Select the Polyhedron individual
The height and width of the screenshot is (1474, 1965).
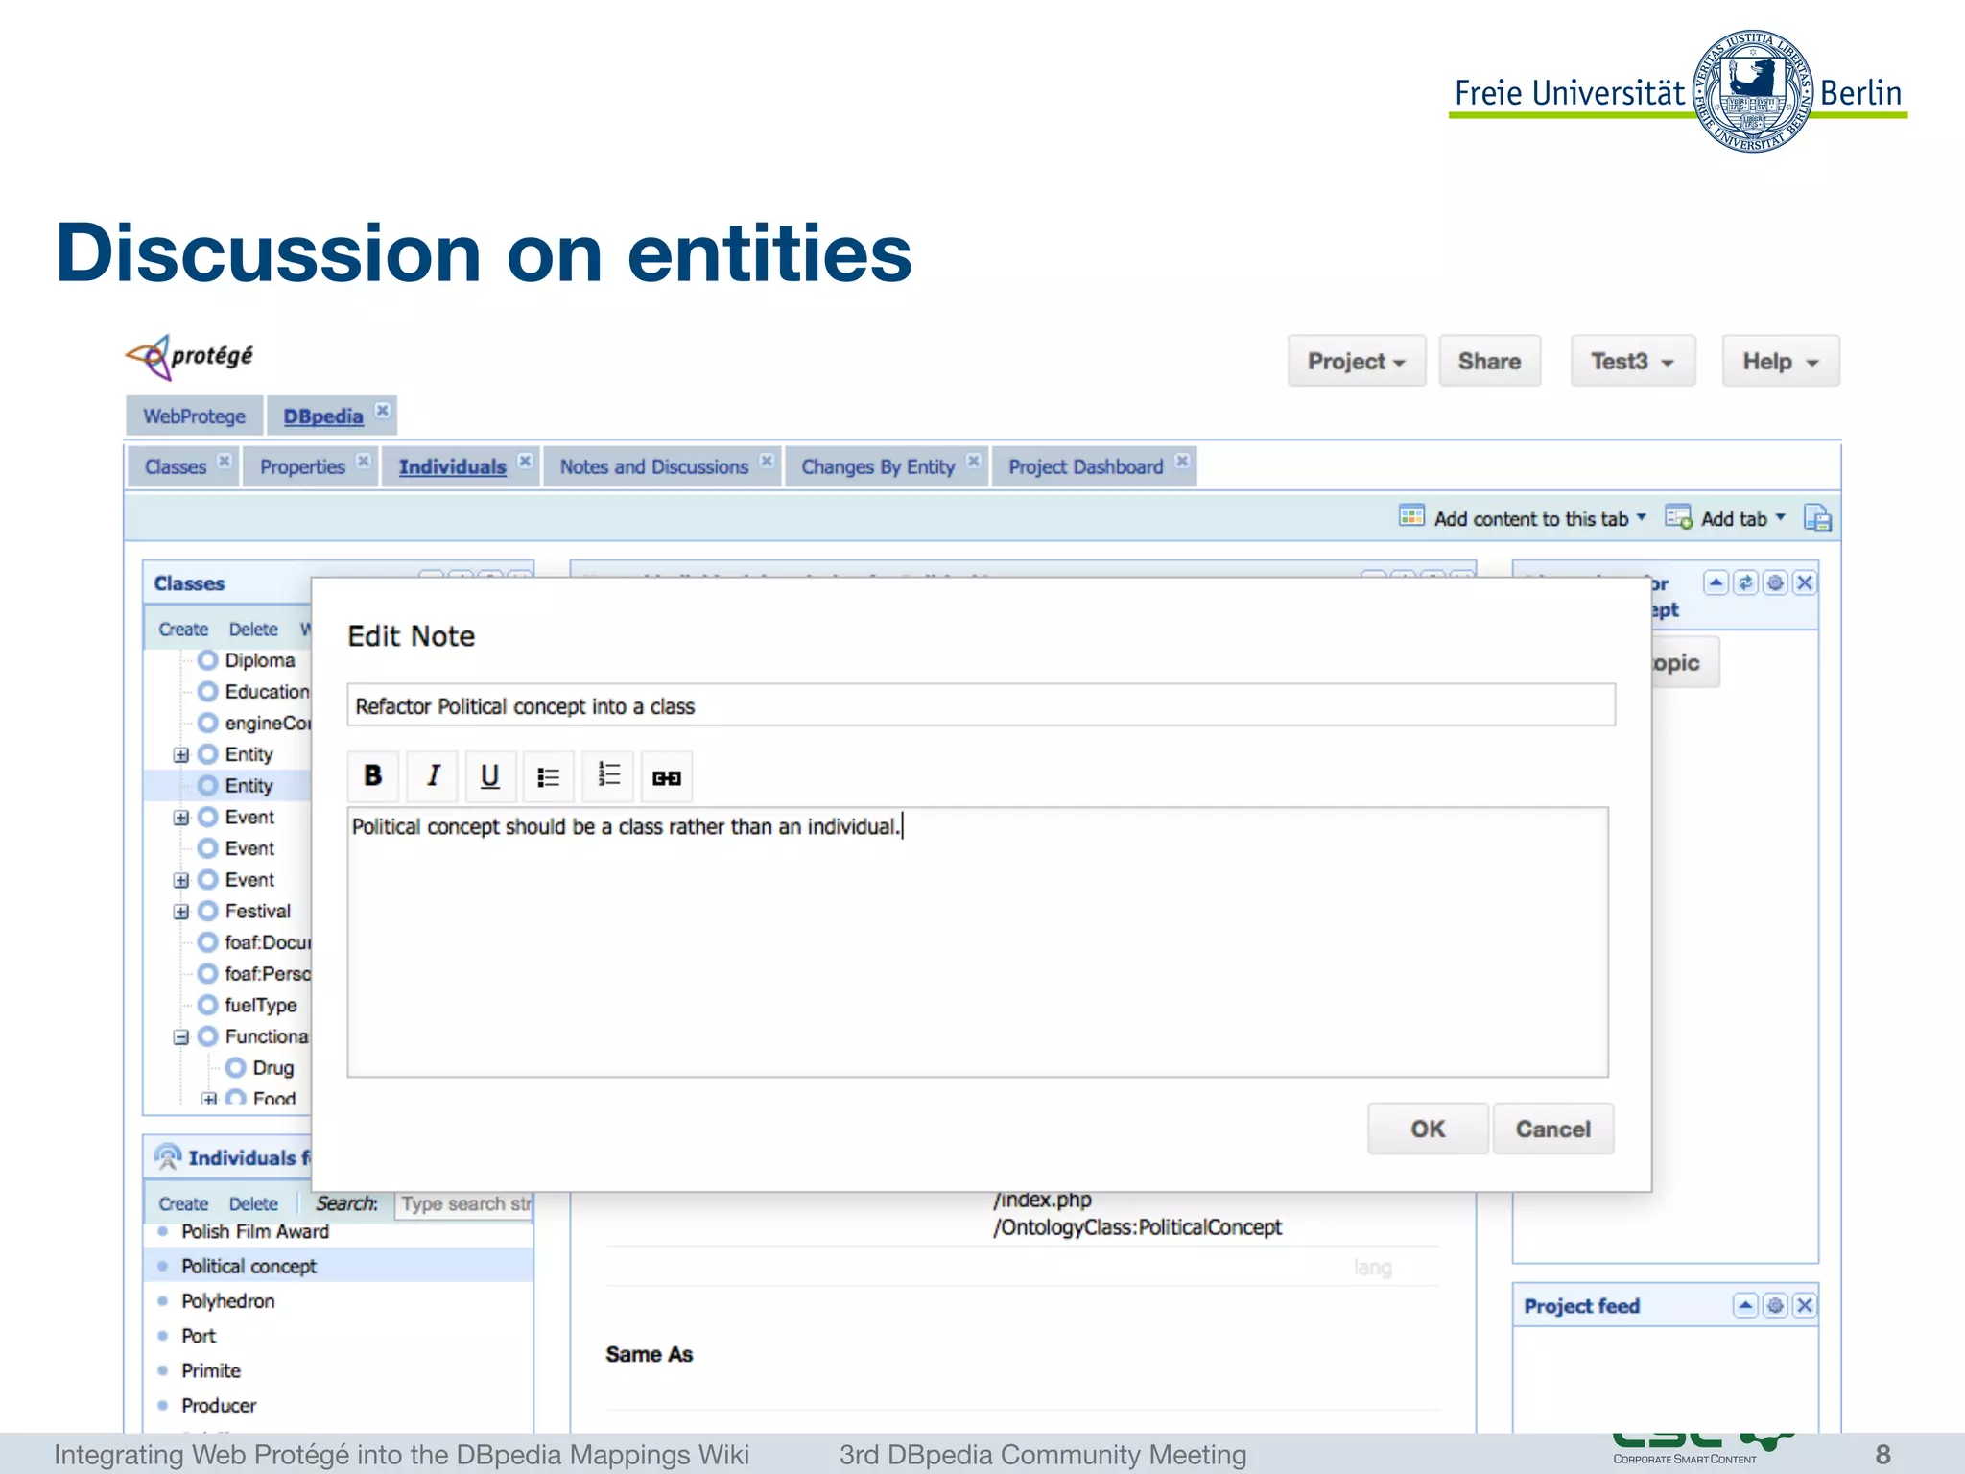pyautogui.click(x=227, y=1301)
